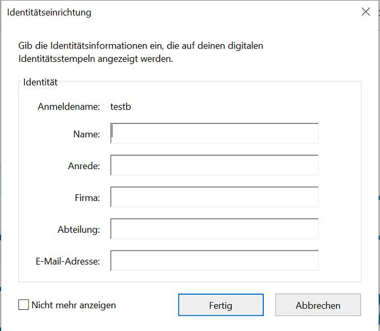Click the 'Firma:' field label
Screen dimensions: 380x331
coord(87,198)
